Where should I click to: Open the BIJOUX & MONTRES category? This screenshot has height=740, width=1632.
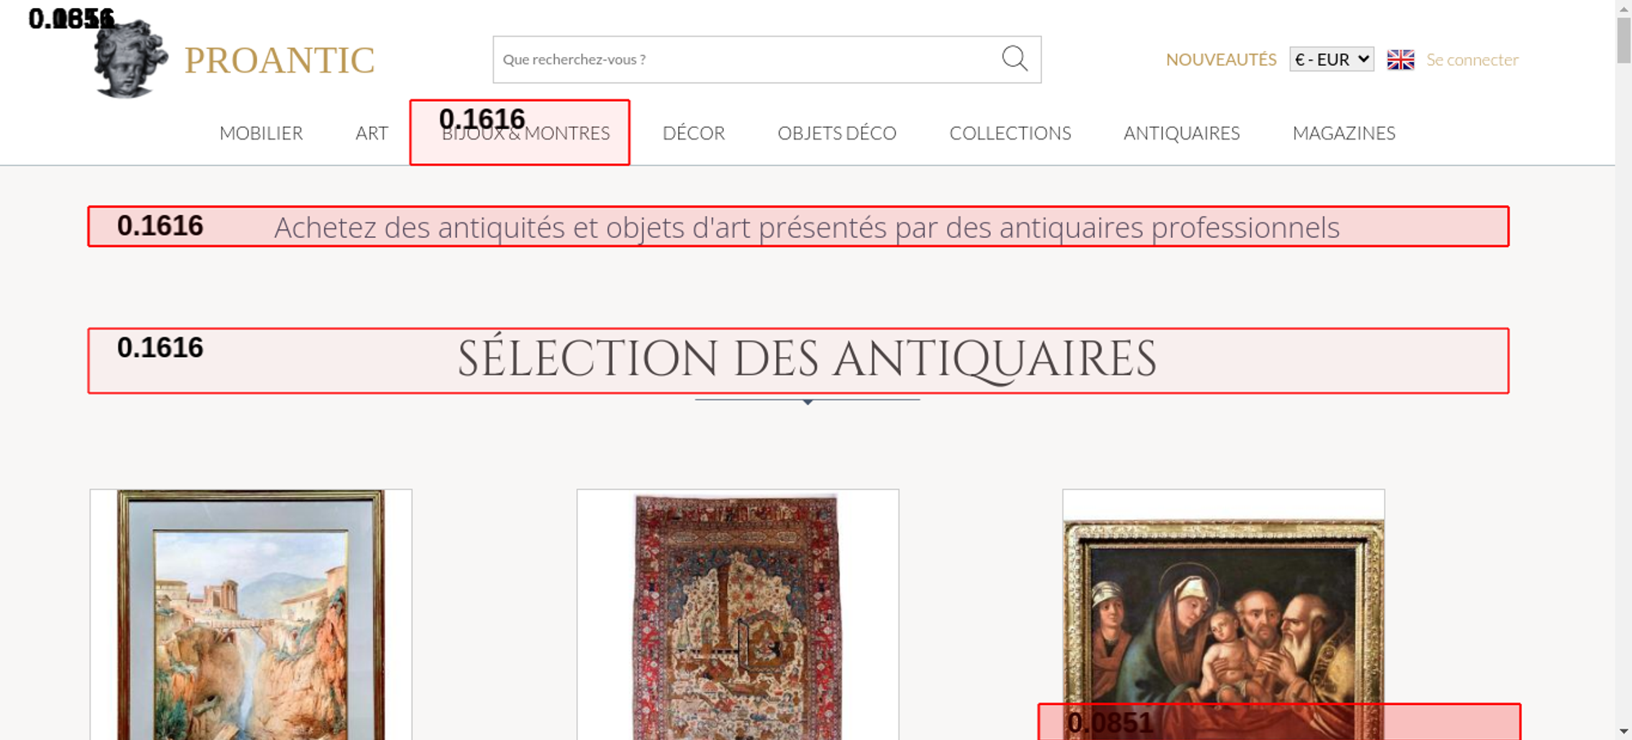pos(526,134)
